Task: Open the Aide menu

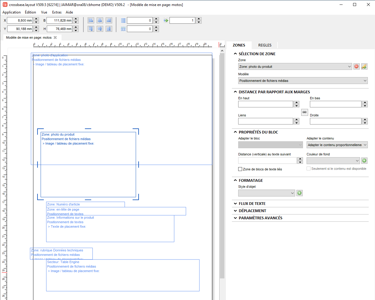Action: click(x=69, y=12)
